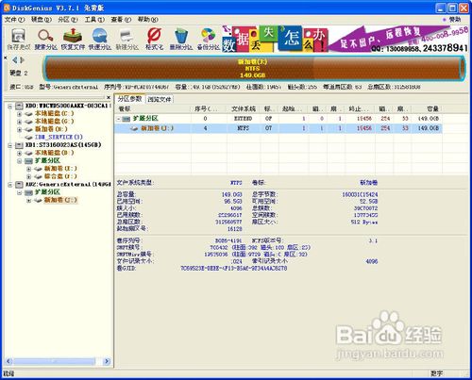This screenshot has height=380, width=472.
Task: Expand the 本地磁盘(G:) tree node
Action: click(20, 122)
